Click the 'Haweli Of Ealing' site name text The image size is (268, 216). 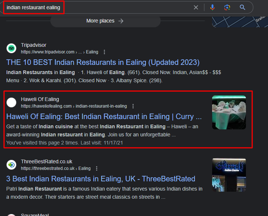tap(40, 99)
